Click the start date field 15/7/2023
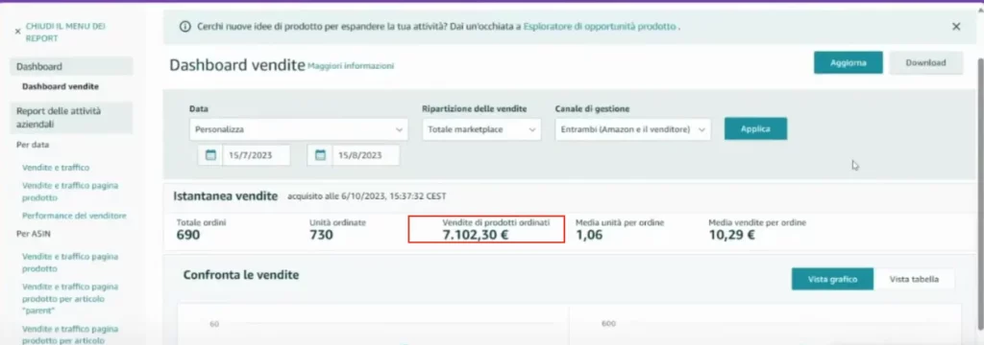 point(256,155)
